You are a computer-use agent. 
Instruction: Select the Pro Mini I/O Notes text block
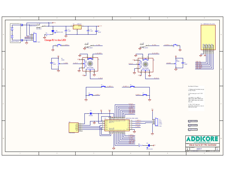pyautogui.click(x=196, y=97)
